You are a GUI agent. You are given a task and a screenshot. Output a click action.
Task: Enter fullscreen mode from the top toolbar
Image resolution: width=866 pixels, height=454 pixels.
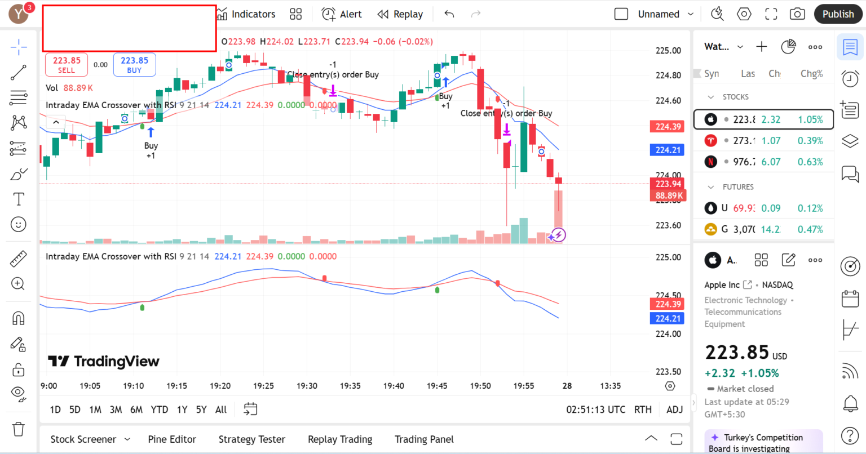pos(771,14)
